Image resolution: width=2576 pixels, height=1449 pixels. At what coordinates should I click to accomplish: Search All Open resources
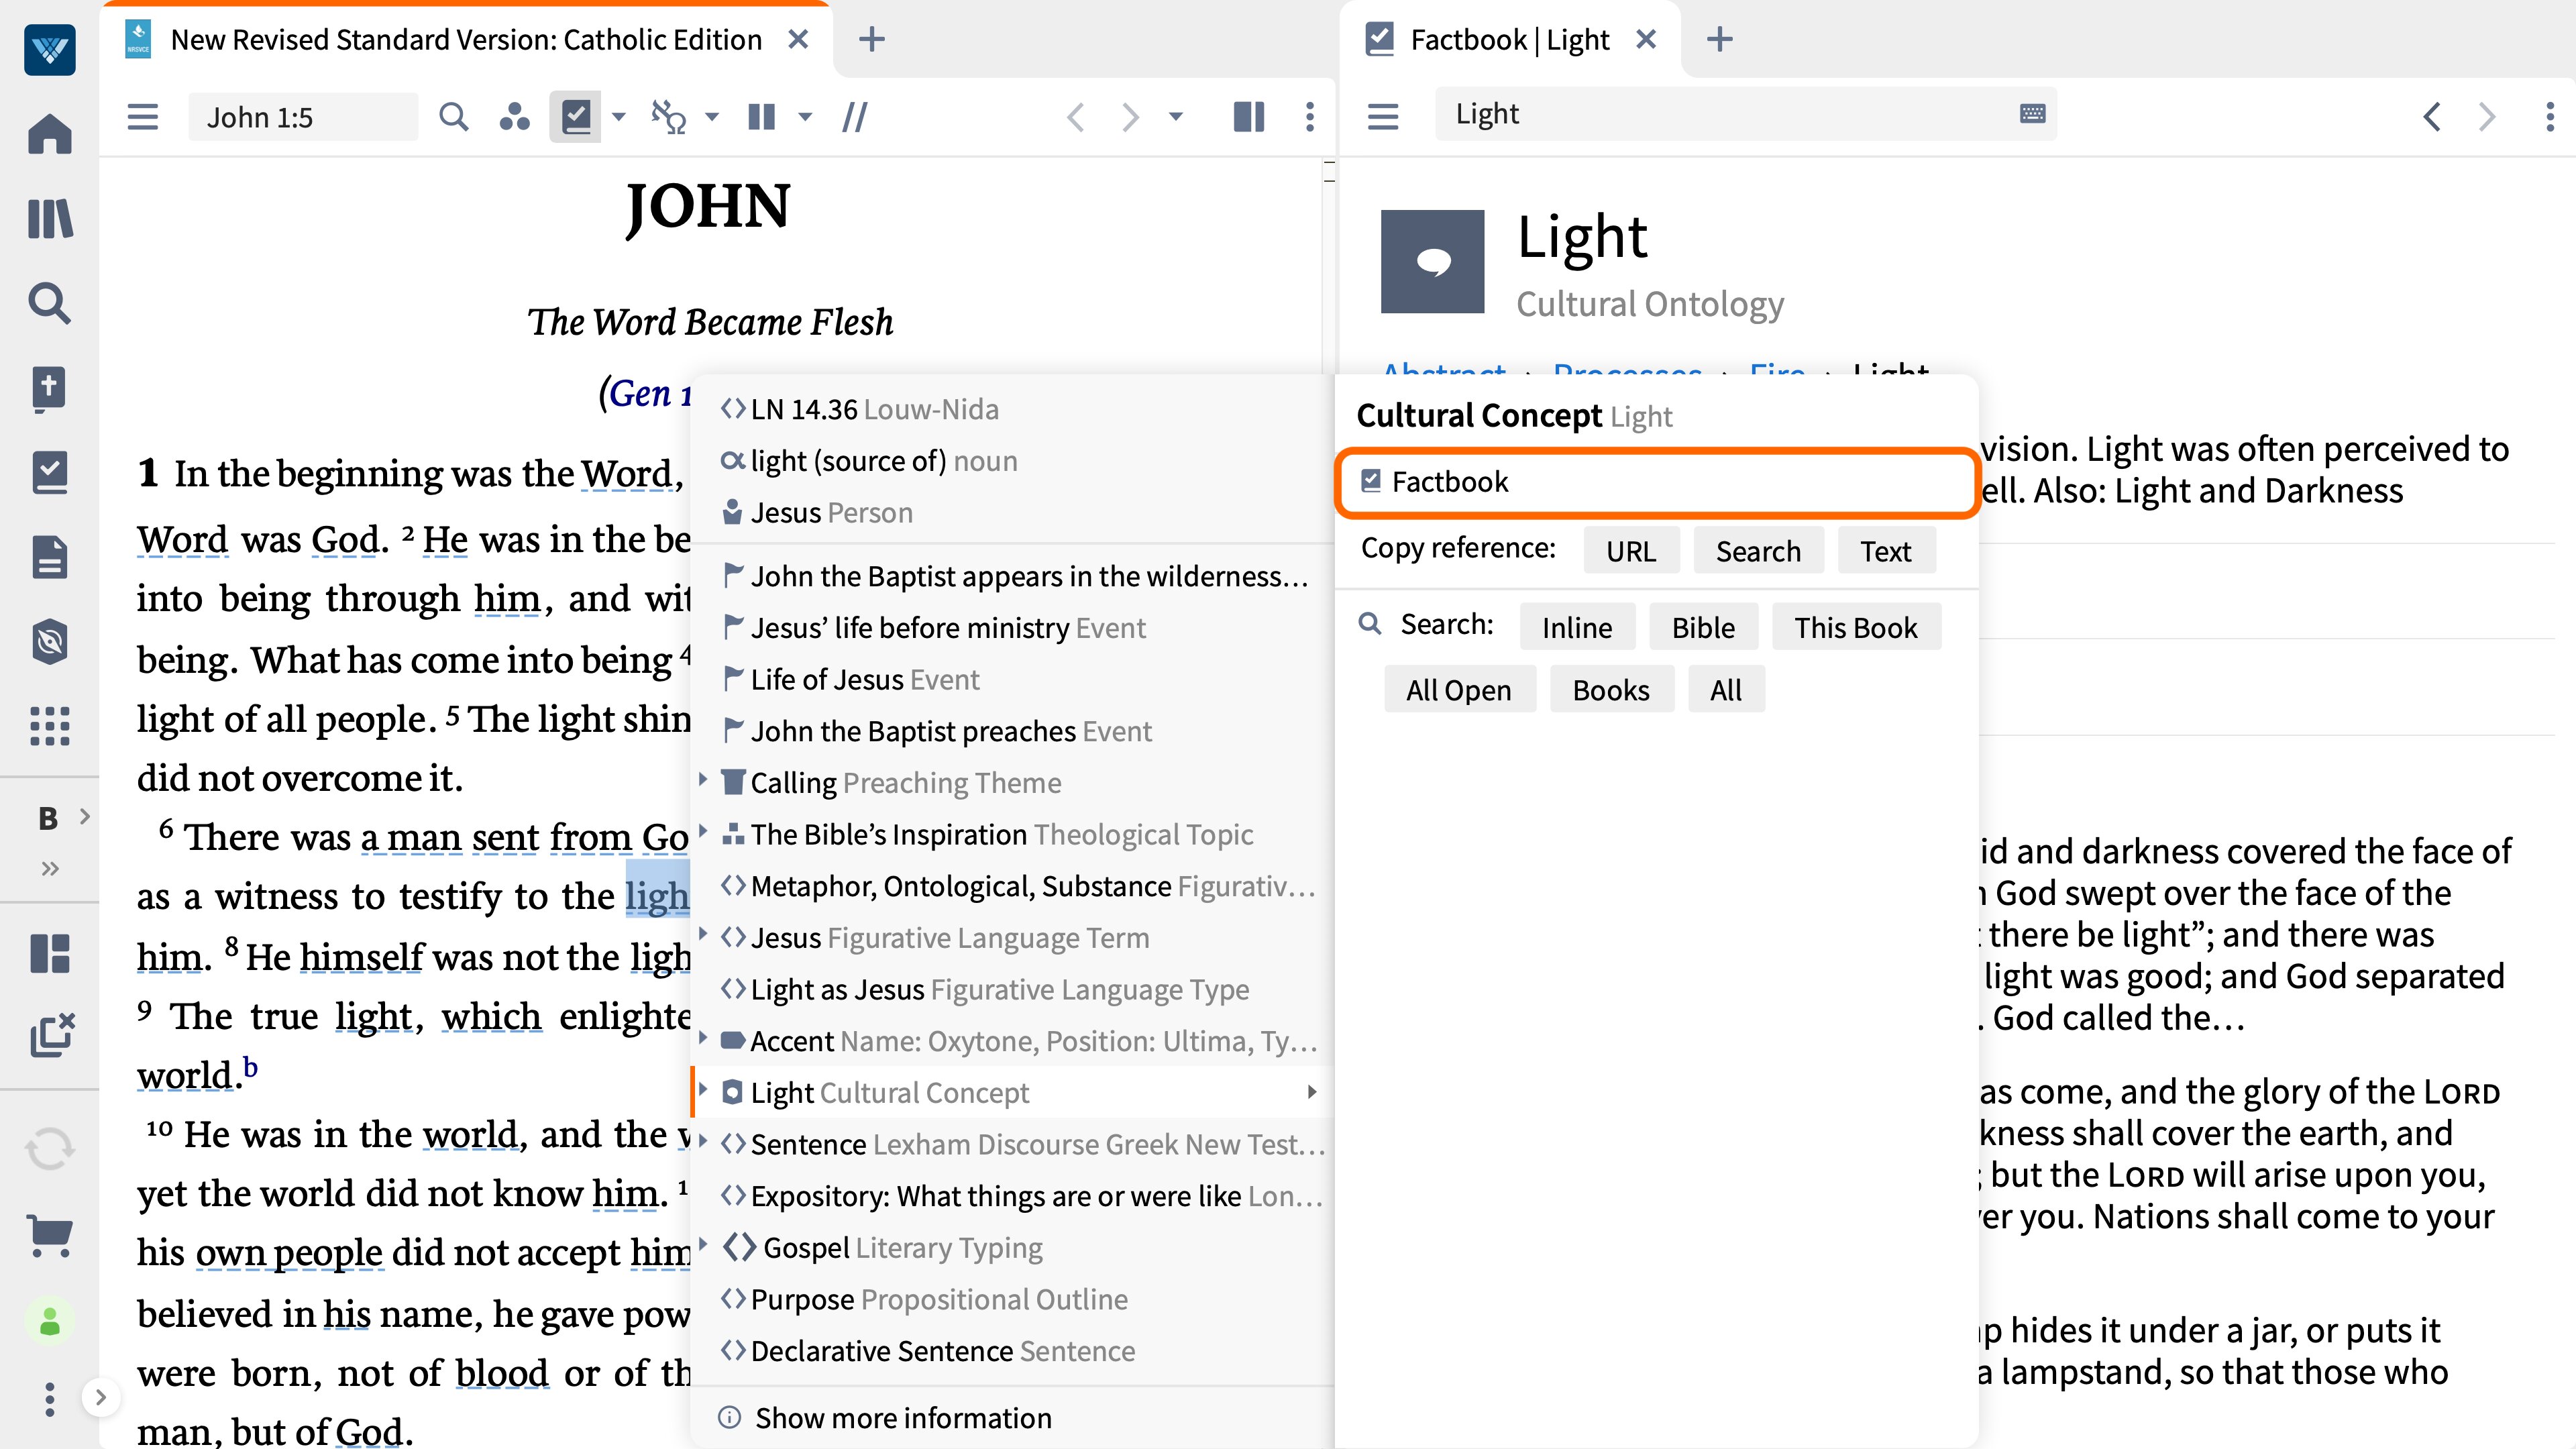[x=1459, y=690]
